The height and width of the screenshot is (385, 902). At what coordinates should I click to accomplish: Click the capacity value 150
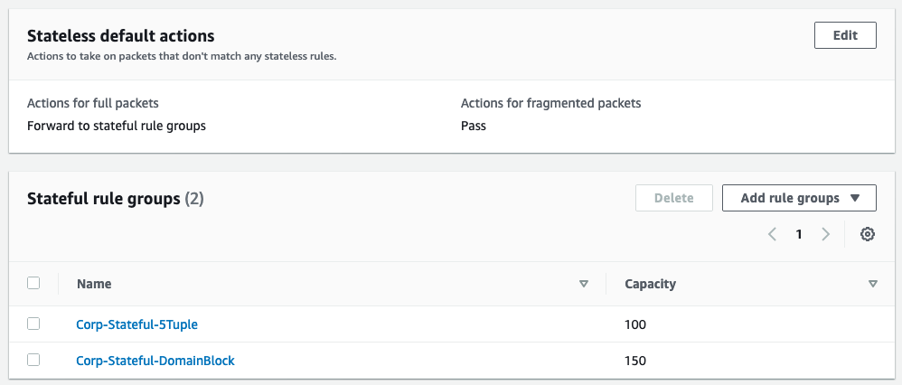(635, 361)
